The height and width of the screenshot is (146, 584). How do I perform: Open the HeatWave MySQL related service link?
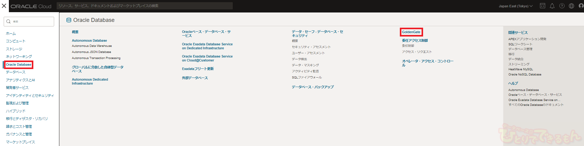tap(521, 69)
